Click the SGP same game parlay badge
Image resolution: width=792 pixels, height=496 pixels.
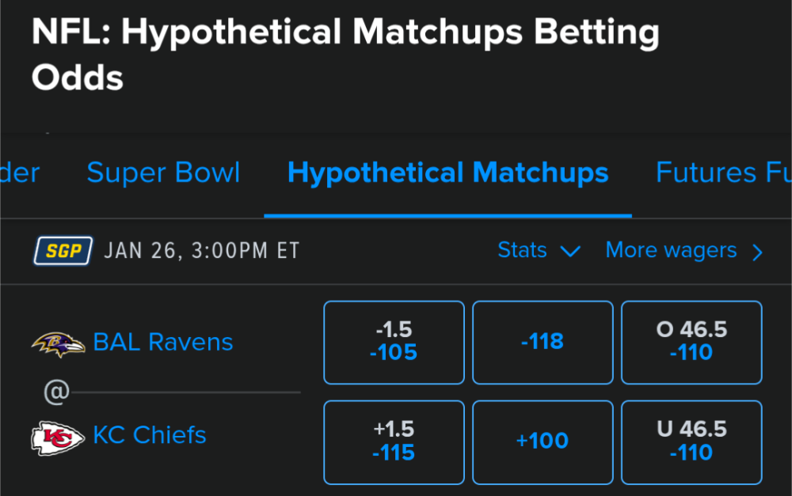click(63, 251)
